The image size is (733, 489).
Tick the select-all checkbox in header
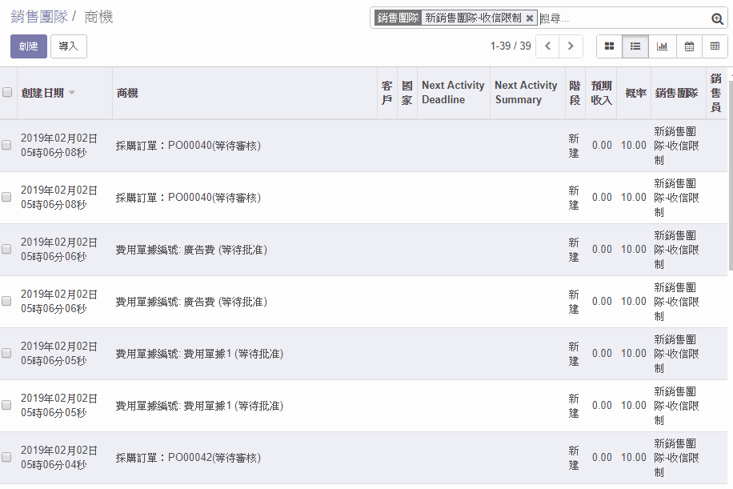[x=7, y=93]
